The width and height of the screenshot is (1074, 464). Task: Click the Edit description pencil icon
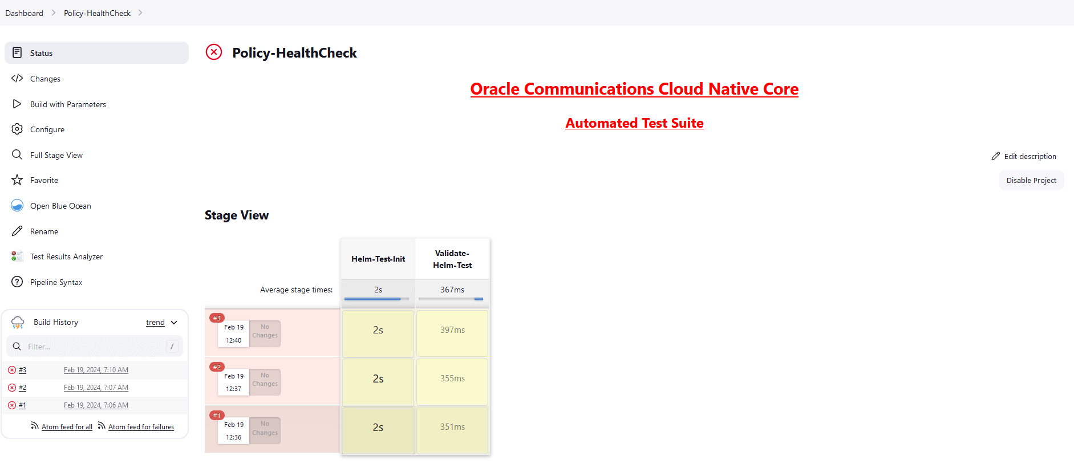coord(996,156)
